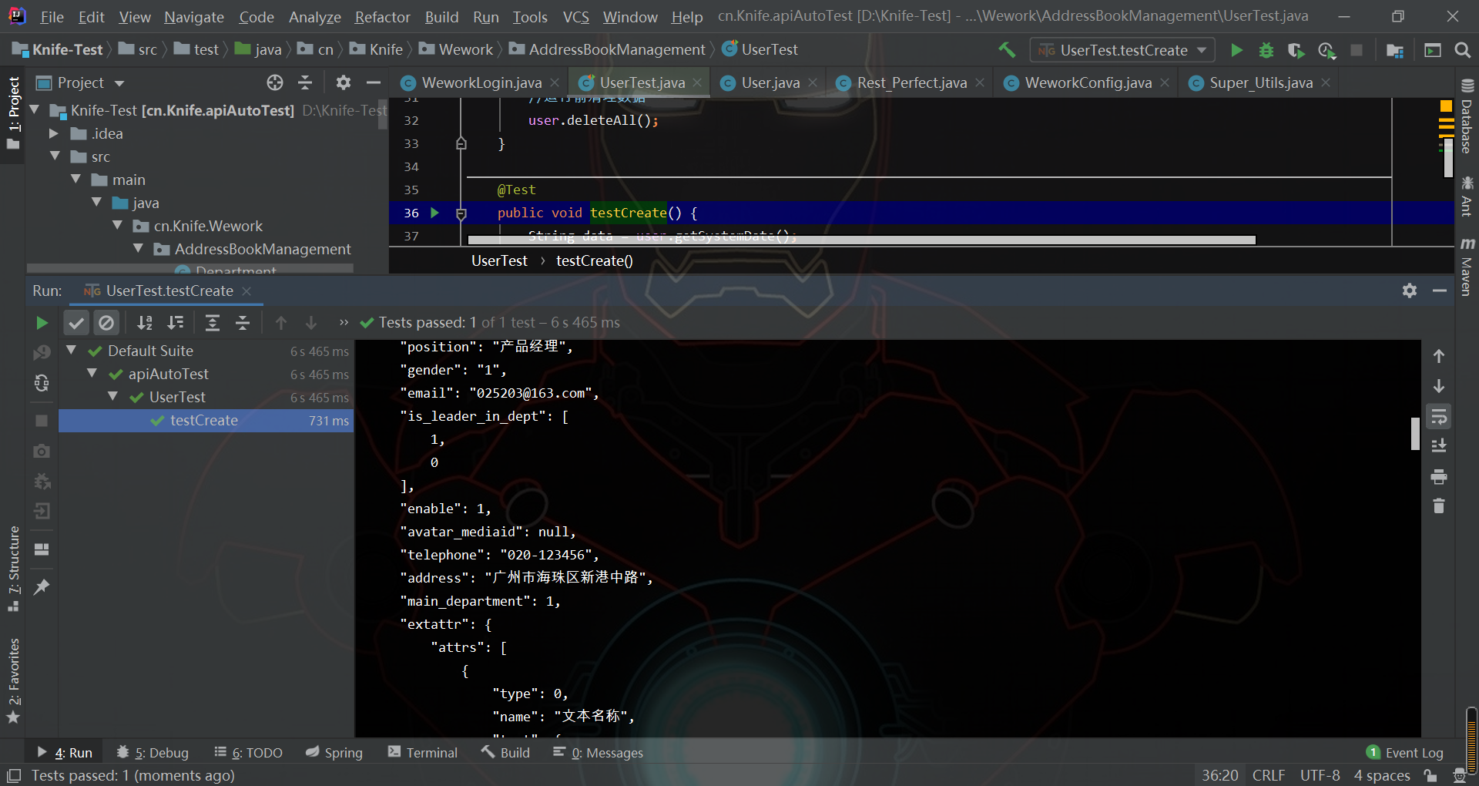Toggle soft-wrap in console output
The width and height of the screenshot is (1479, 786).
pyautogui.click(x=1438, y=417)
